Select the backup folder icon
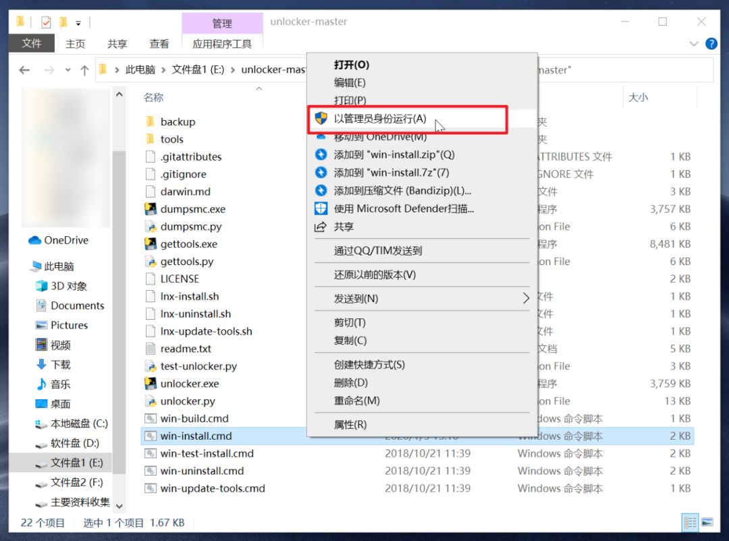This screenshot has width=729, height=541. tap(150, 122)
